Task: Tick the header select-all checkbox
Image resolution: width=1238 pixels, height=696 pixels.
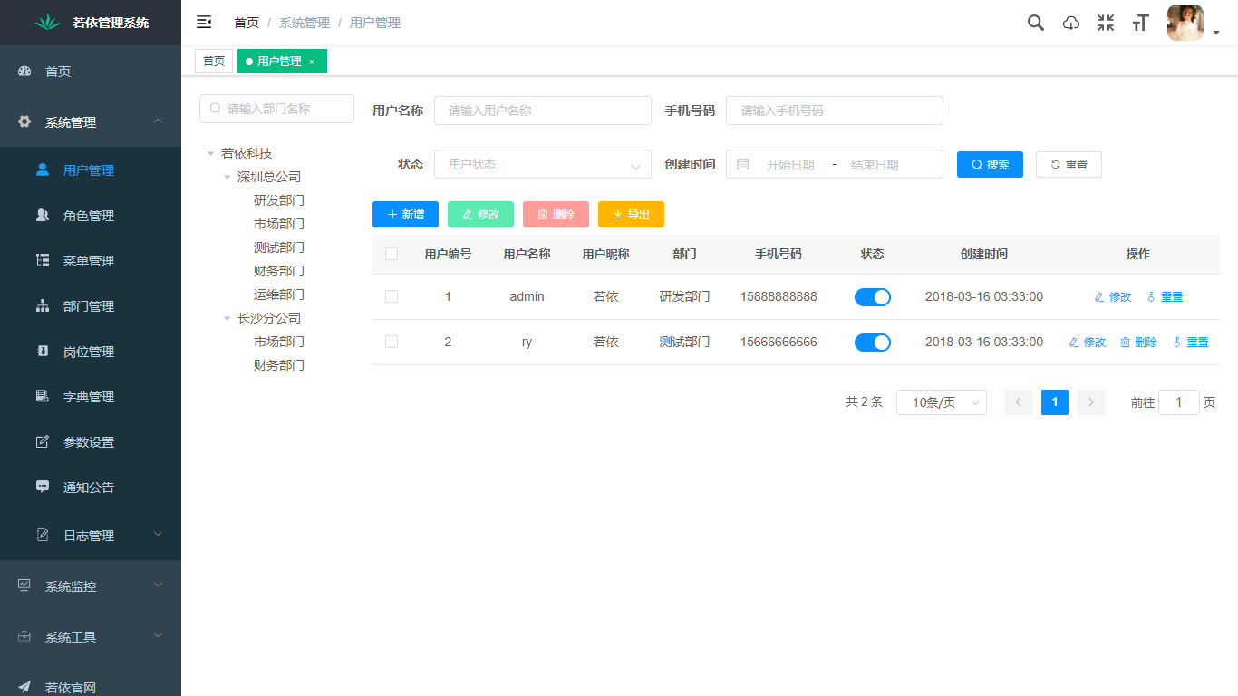Action: (392, 254)
